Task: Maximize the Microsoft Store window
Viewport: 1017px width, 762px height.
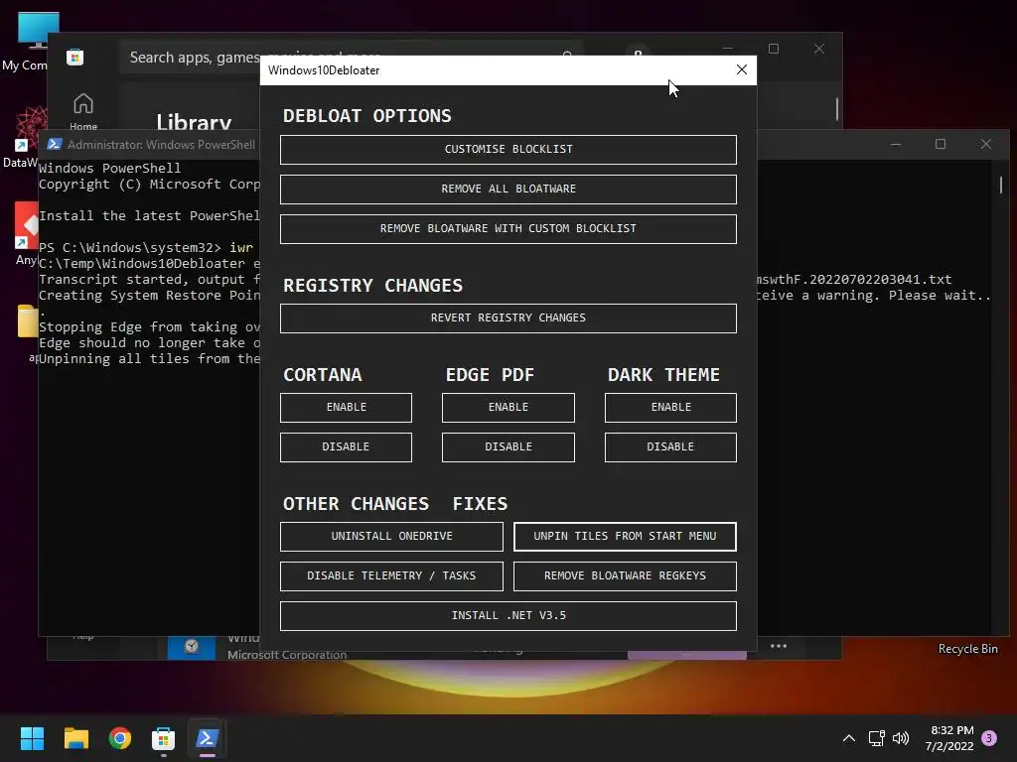Action: point(773,49)
